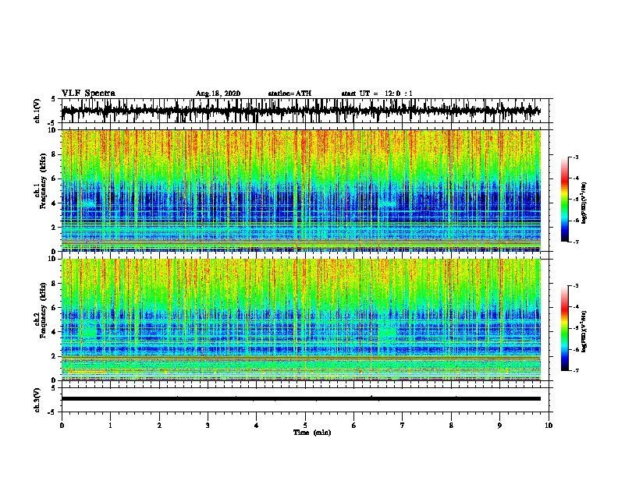Viewport: 618px width, 477px height.
Task: Click the "VLF Spectra" title text
Action: (88, 94)
